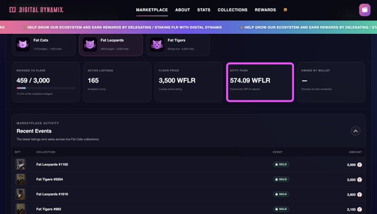
Task: Click the 3,999 amount value
Action: 351,165
